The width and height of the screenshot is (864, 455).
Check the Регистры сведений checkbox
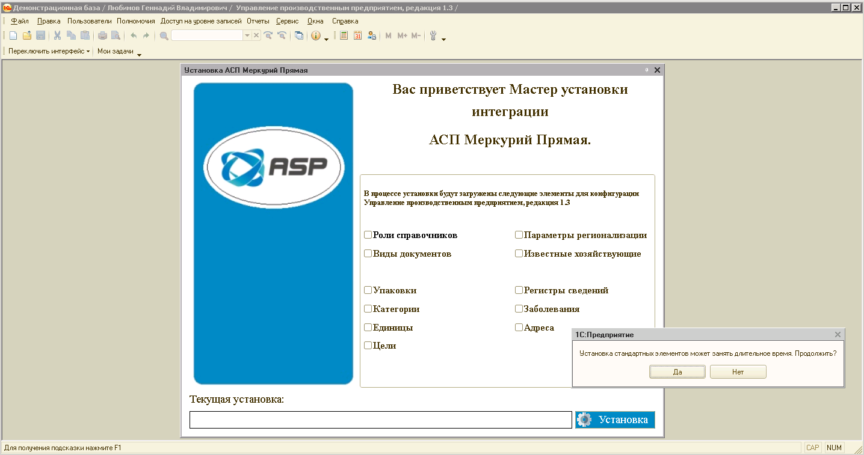tap(519, 290)
